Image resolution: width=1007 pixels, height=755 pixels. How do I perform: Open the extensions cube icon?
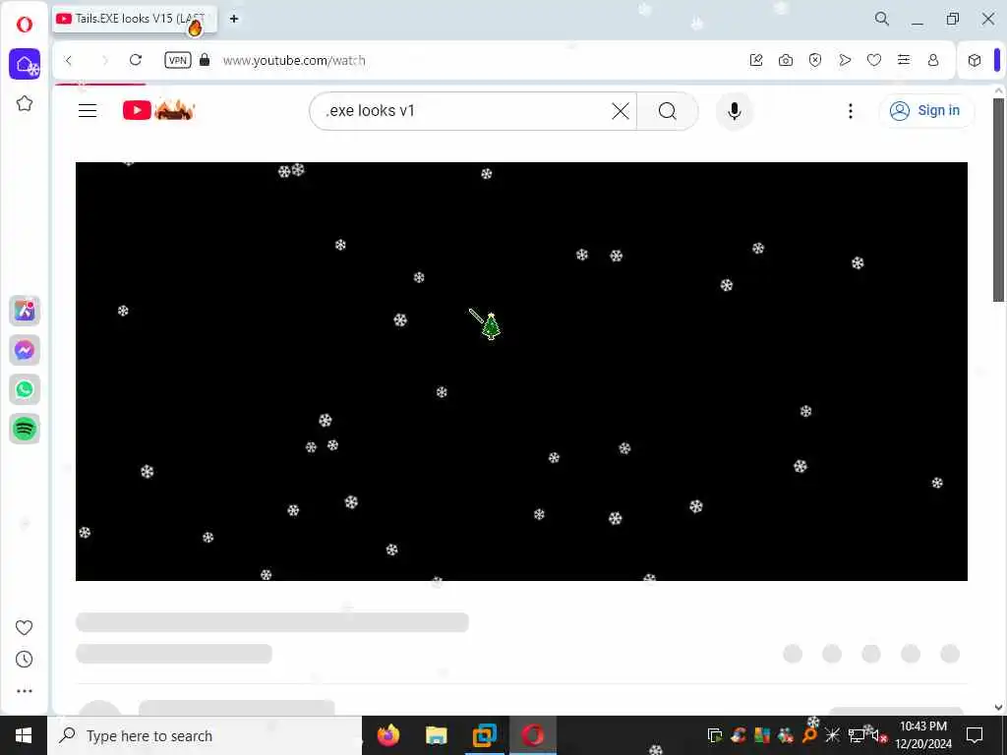pyautogui.click(x=975, y=60)
